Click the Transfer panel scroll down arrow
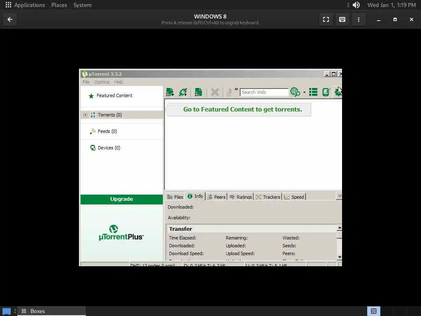 pyautogui.click(x=339, y=257)
